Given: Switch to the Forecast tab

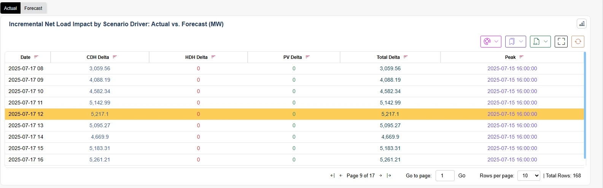Looking at the screenshot, I should 33,8.
